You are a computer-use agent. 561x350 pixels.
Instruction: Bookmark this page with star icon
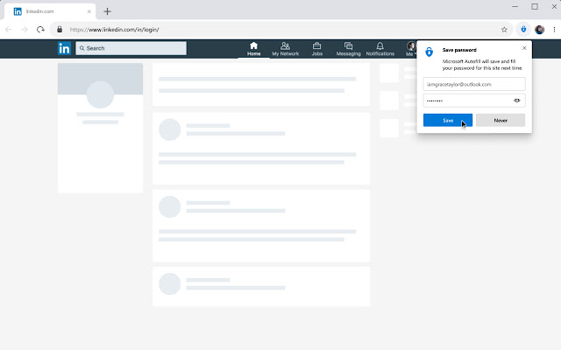click(504, 30)
